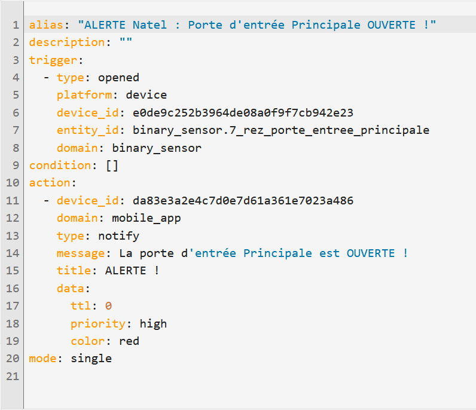Click the empty condition brackets

coord(112,166)
